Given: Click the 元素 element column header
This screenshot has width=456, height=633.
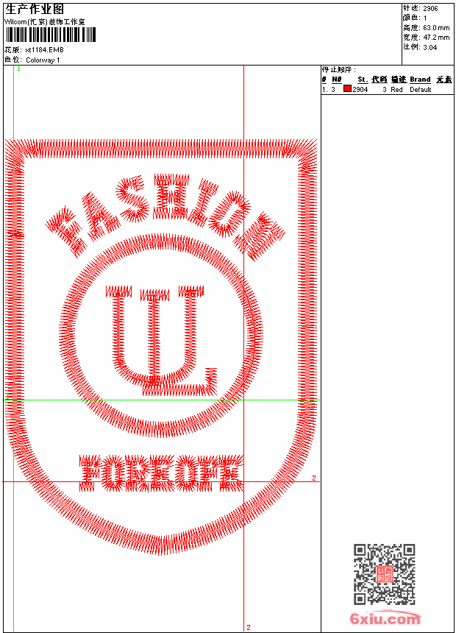Looking at the screenshot, I should [x=444, y=79].
